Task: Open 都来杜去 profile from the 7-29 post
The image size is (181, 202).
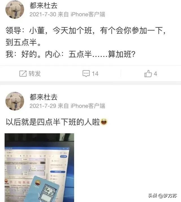Action: pyautogui.click(x=44, y=97)
